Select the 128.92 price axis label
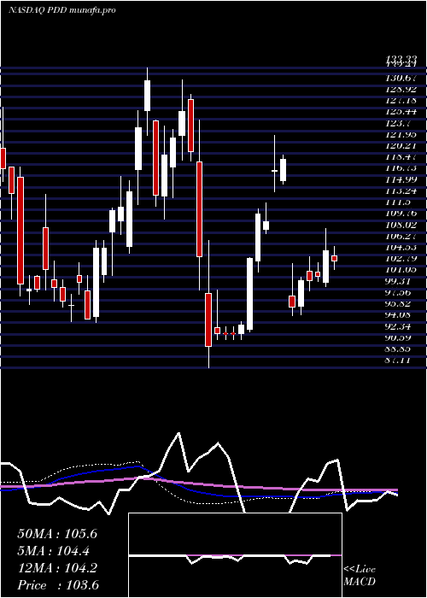This screenshot has width=427, height=598. click(401, 89)
